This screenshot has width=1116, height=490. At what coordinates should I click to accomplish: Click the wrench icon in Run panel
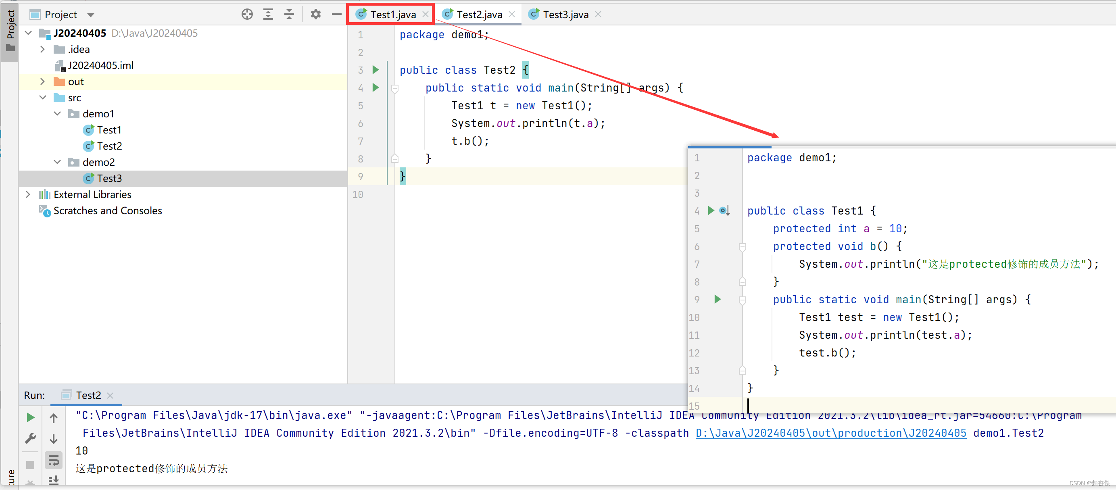point(30,438)
